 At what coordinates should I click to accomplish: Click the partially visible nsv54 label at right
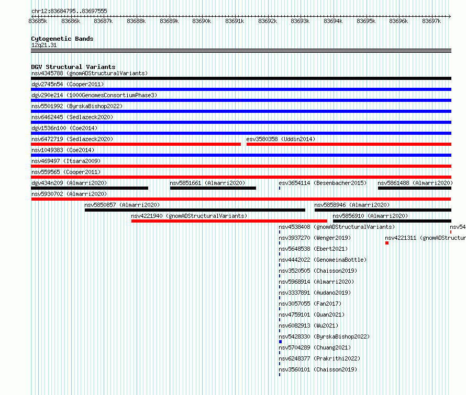(x=458, y=227)
